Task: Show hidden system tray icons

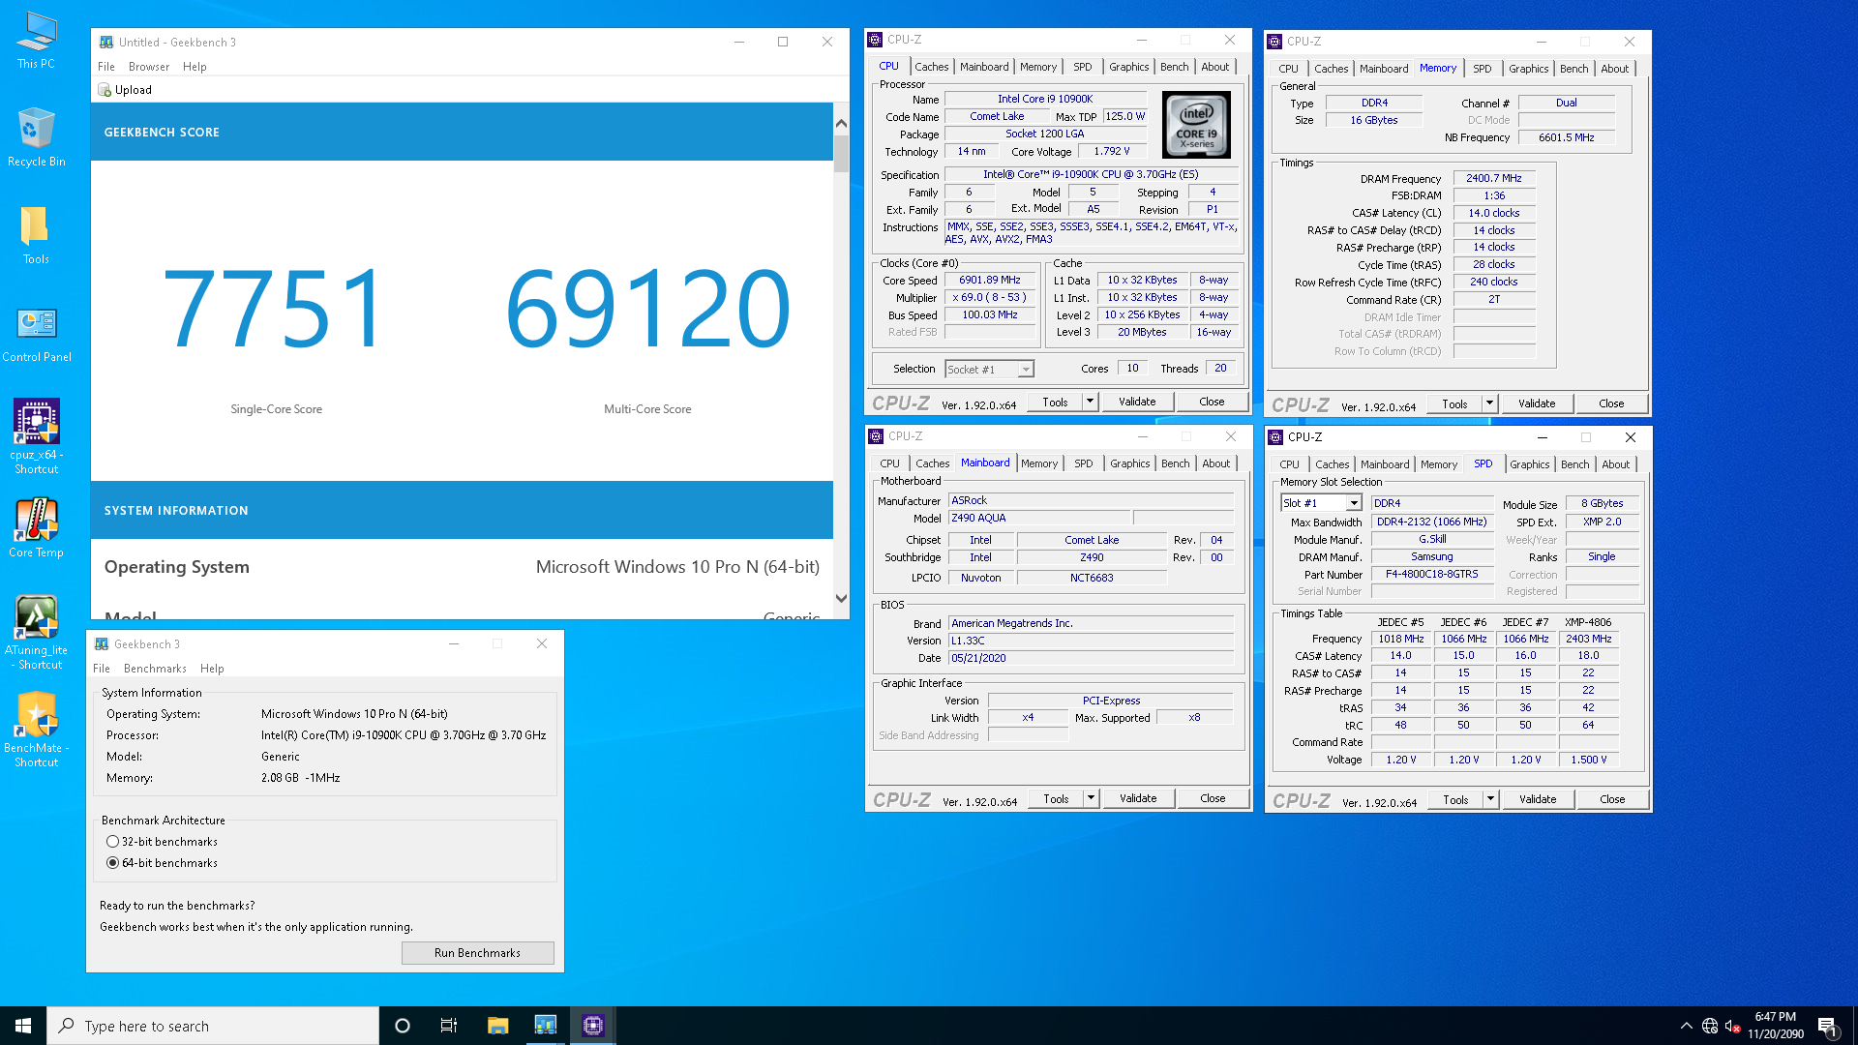Action: (x=1687, y=1026)
